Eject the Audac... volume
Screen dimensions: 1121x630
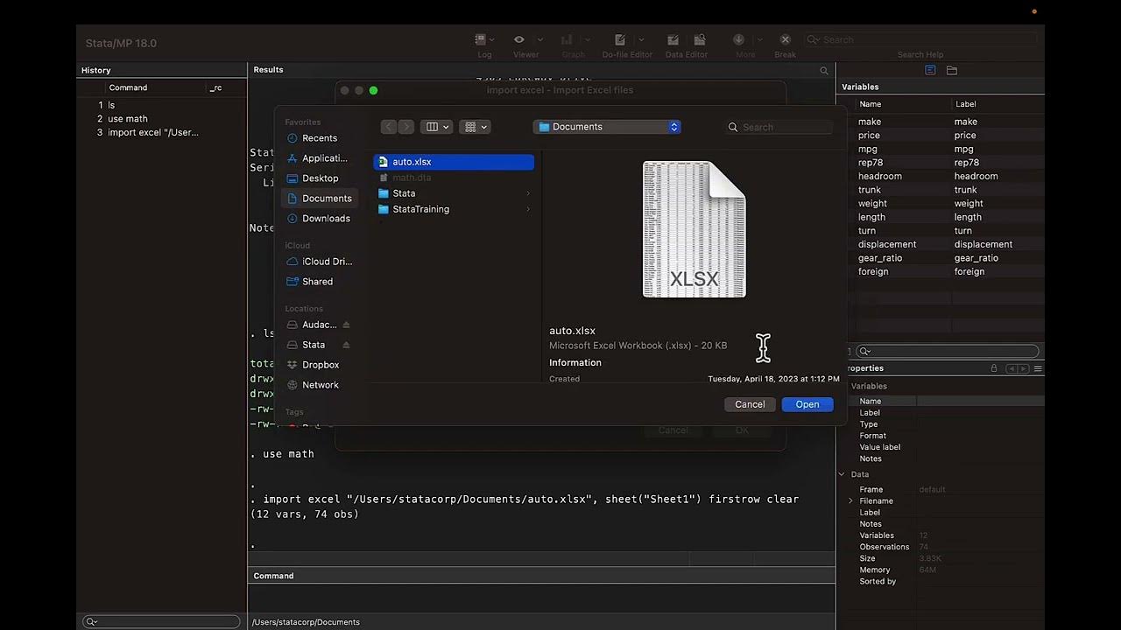[346, 325]
